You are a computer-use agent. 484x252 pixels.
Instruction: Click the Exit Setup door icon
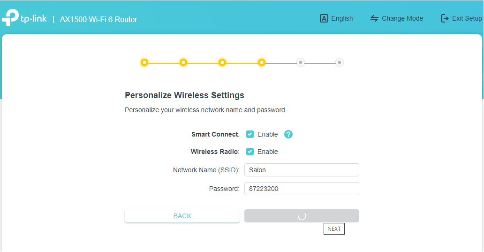pyautogui.click(x=445, y=18)
